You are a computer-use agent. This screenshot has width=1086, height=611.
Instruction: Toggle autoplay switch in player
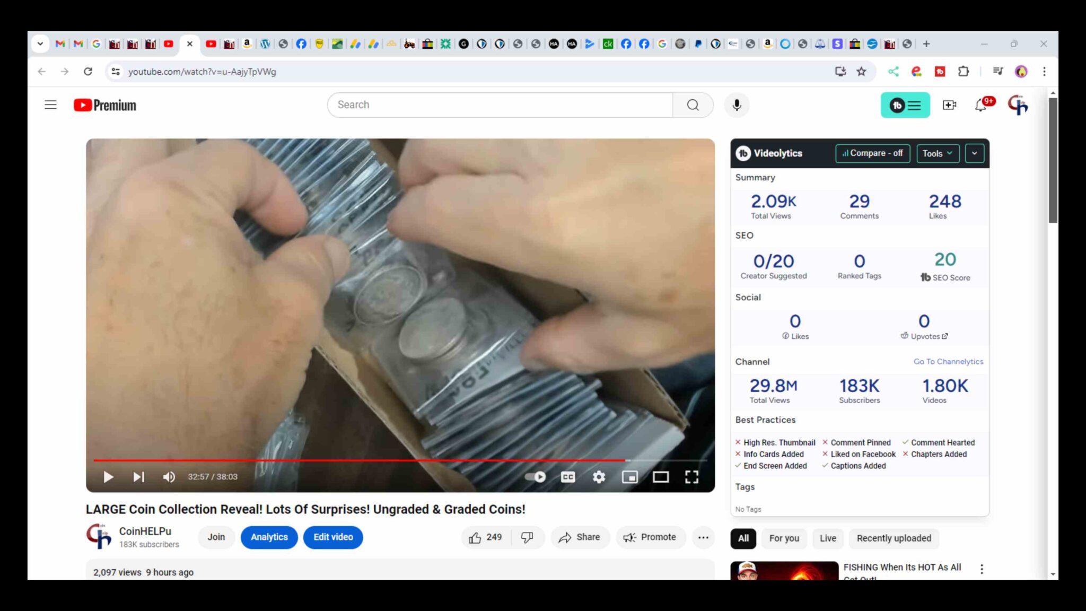click(x=535, y=477)
